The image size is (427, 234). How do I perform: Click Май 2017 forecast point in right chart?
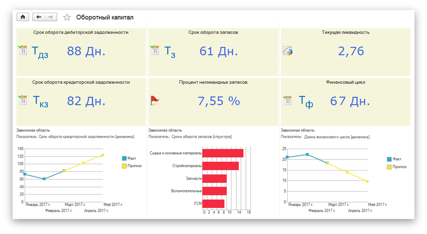pyautogui.click(x=367, y=181)
